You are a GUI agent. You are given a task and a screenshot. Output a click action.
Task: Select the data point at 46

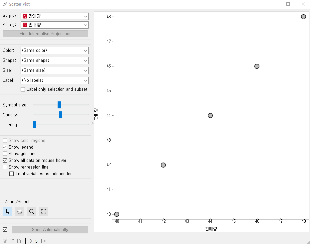pos(257,66)
